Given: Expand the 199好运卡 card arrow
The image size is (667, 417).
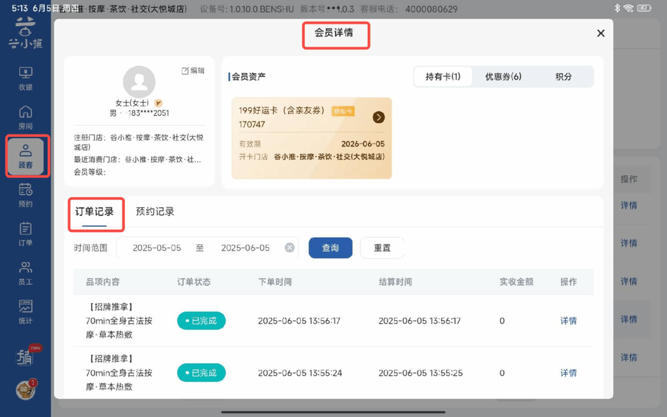Looking at the screenshot, I should coord(378,117).
